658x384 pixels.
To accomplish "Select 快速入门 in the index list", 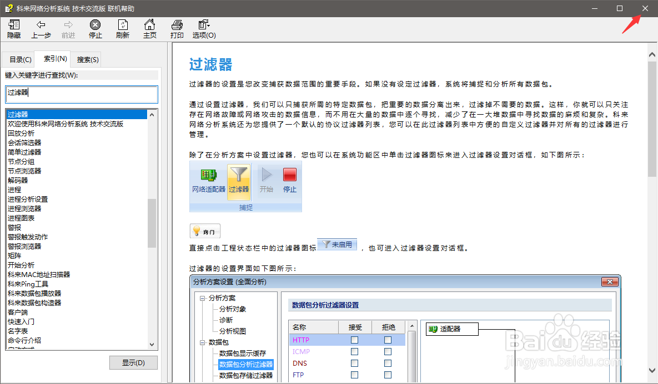I will 21,321.
